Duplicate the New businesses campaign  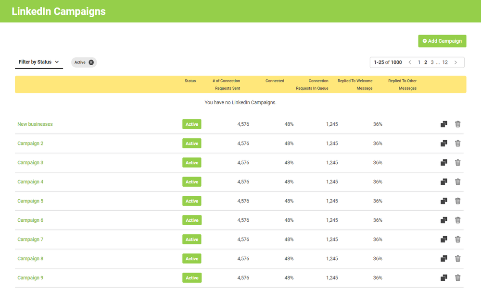(x=444, y=124)
